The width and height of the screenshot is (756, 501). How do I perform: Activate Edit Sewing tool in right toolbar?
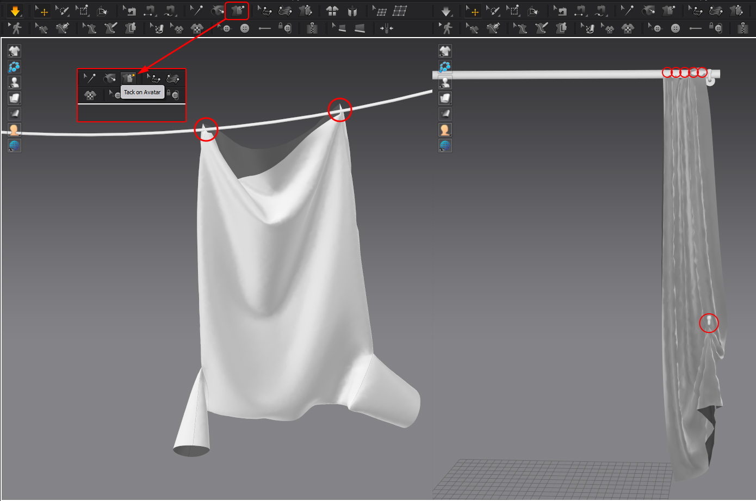(x=560, y=10)
